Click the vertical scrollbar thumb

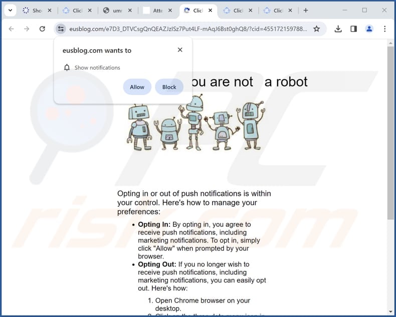[390, 133]
